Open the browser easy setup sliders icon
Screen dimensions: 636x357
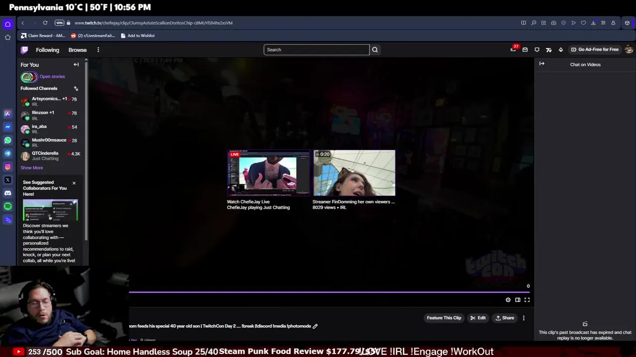click(603, 23)
